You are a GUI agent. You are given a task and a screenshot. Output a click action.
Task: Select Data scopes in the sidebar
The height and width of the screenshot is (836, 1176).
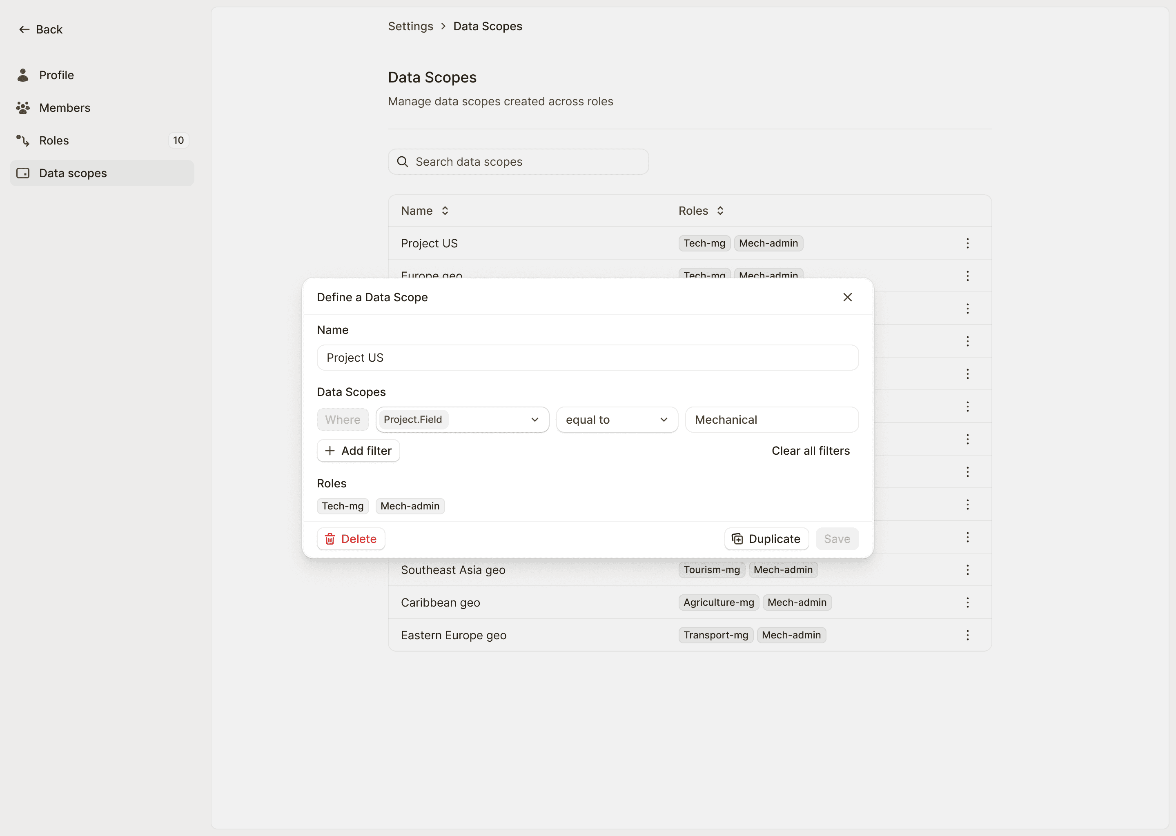click(x=102, y=173)
